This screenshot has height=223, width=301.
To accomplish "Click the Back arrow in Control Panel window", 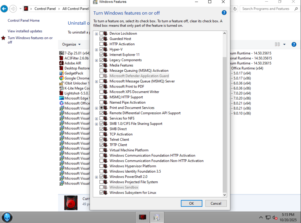I will [x=4, y=9].
